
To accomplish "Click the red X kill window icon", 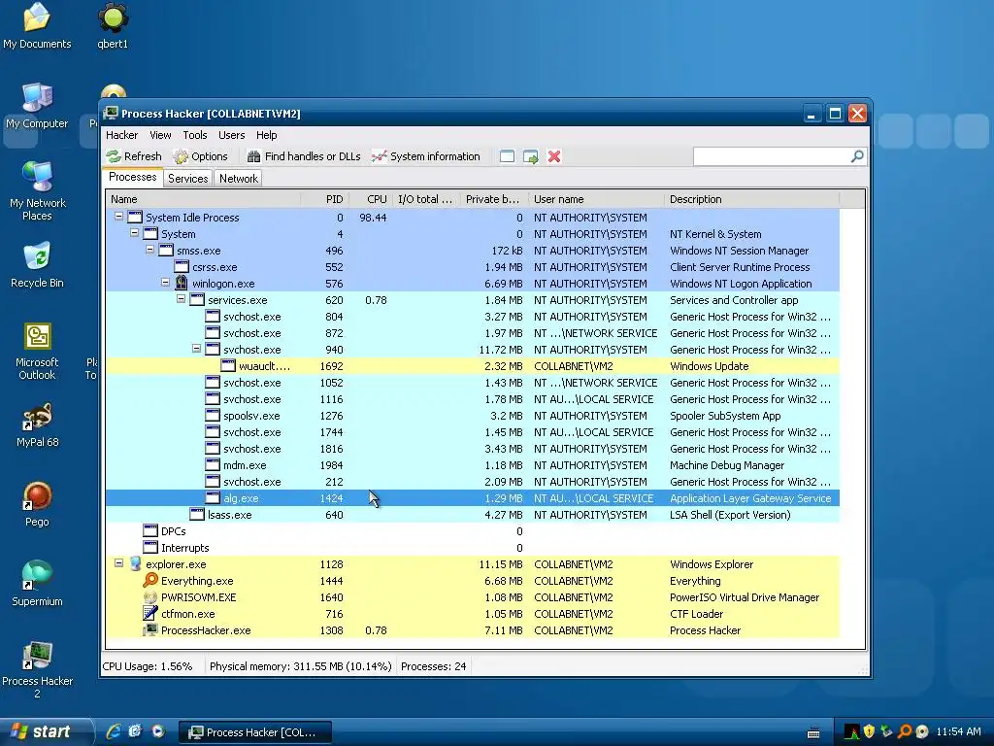I will click(554, 156).
